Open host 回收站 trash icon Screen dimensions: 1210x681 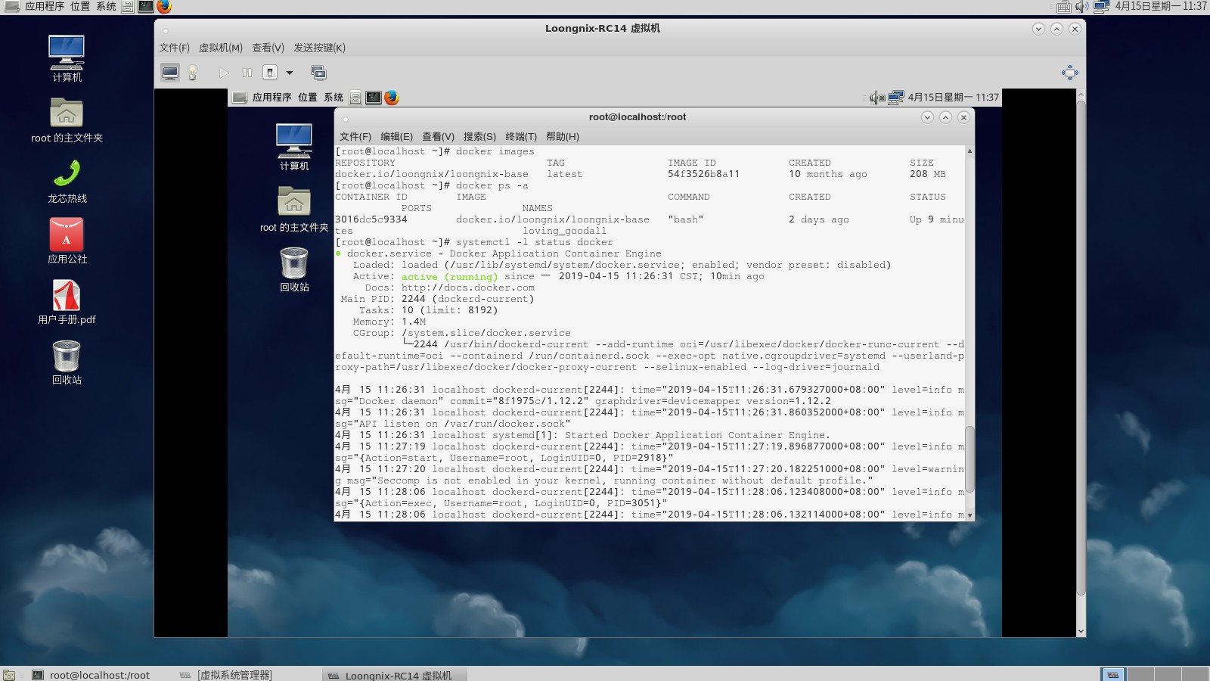click(x=67, y=362)
